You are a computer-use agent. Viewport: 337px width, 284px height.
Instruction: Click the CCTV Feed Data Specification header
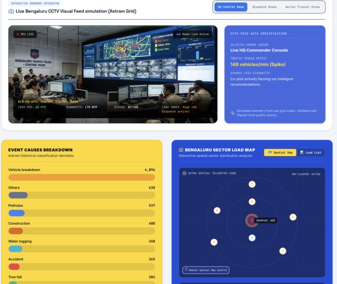click(x=258, y=34)
